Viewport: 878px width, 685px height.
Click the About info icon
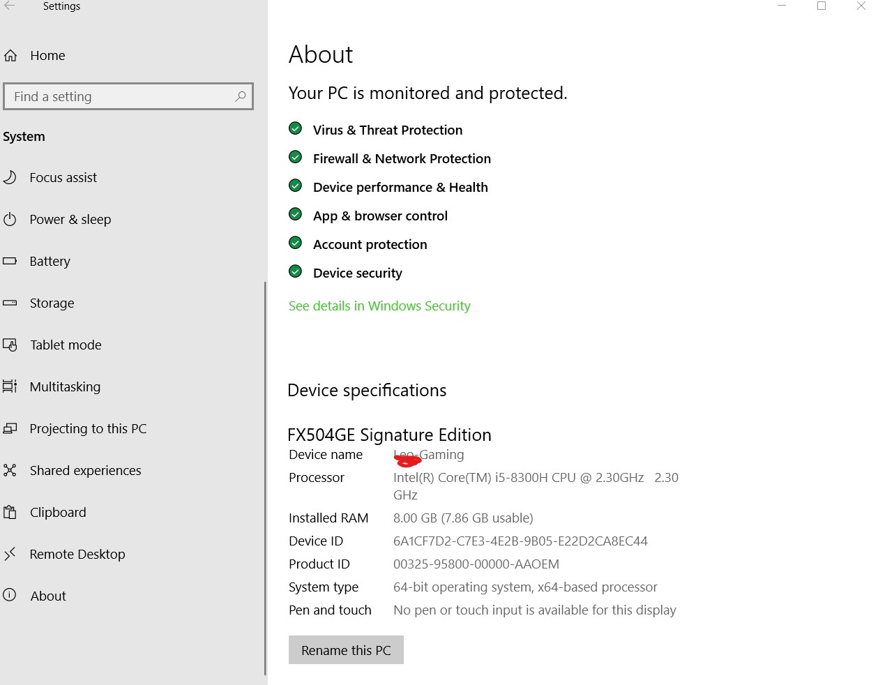click(10, 595)
